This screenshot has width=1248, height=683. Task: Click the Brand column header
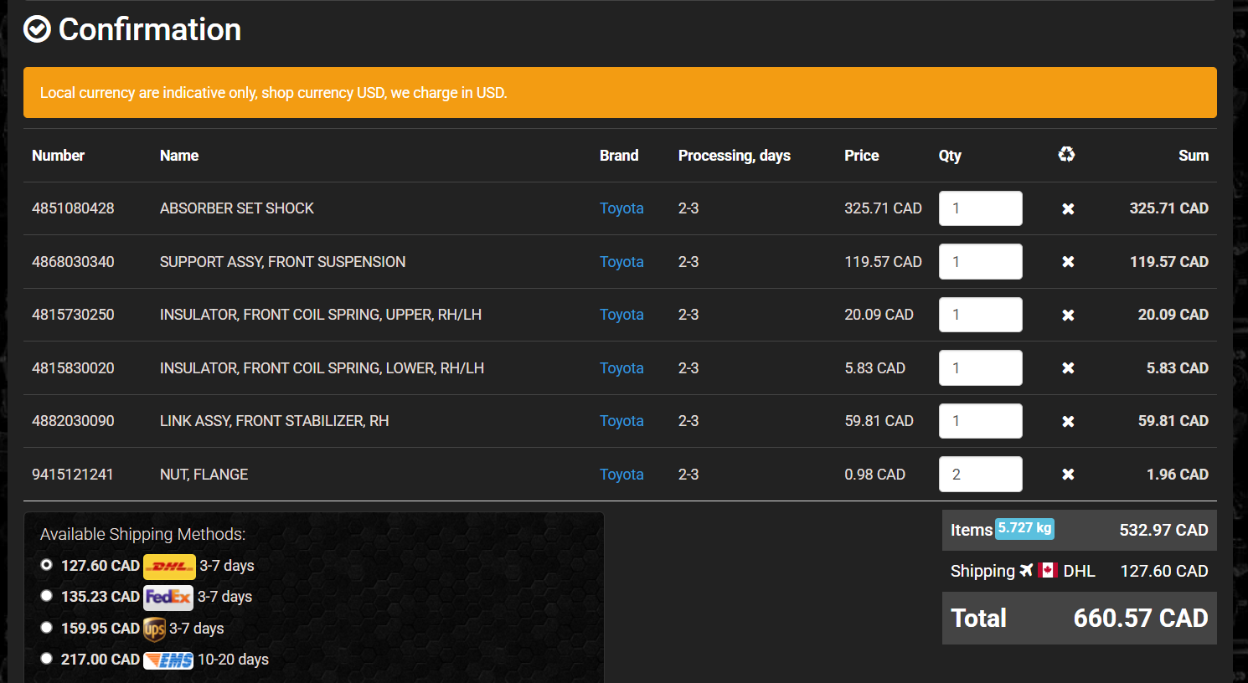pyautogui.click(x=619, y=156)
